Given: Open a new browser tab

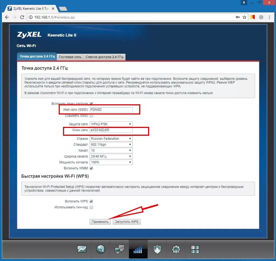Looking at the screenshot, I should click(63, 9).
